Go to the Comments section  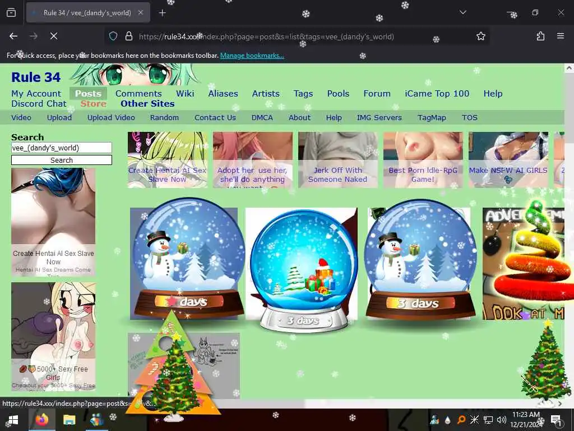click(138, 94)
